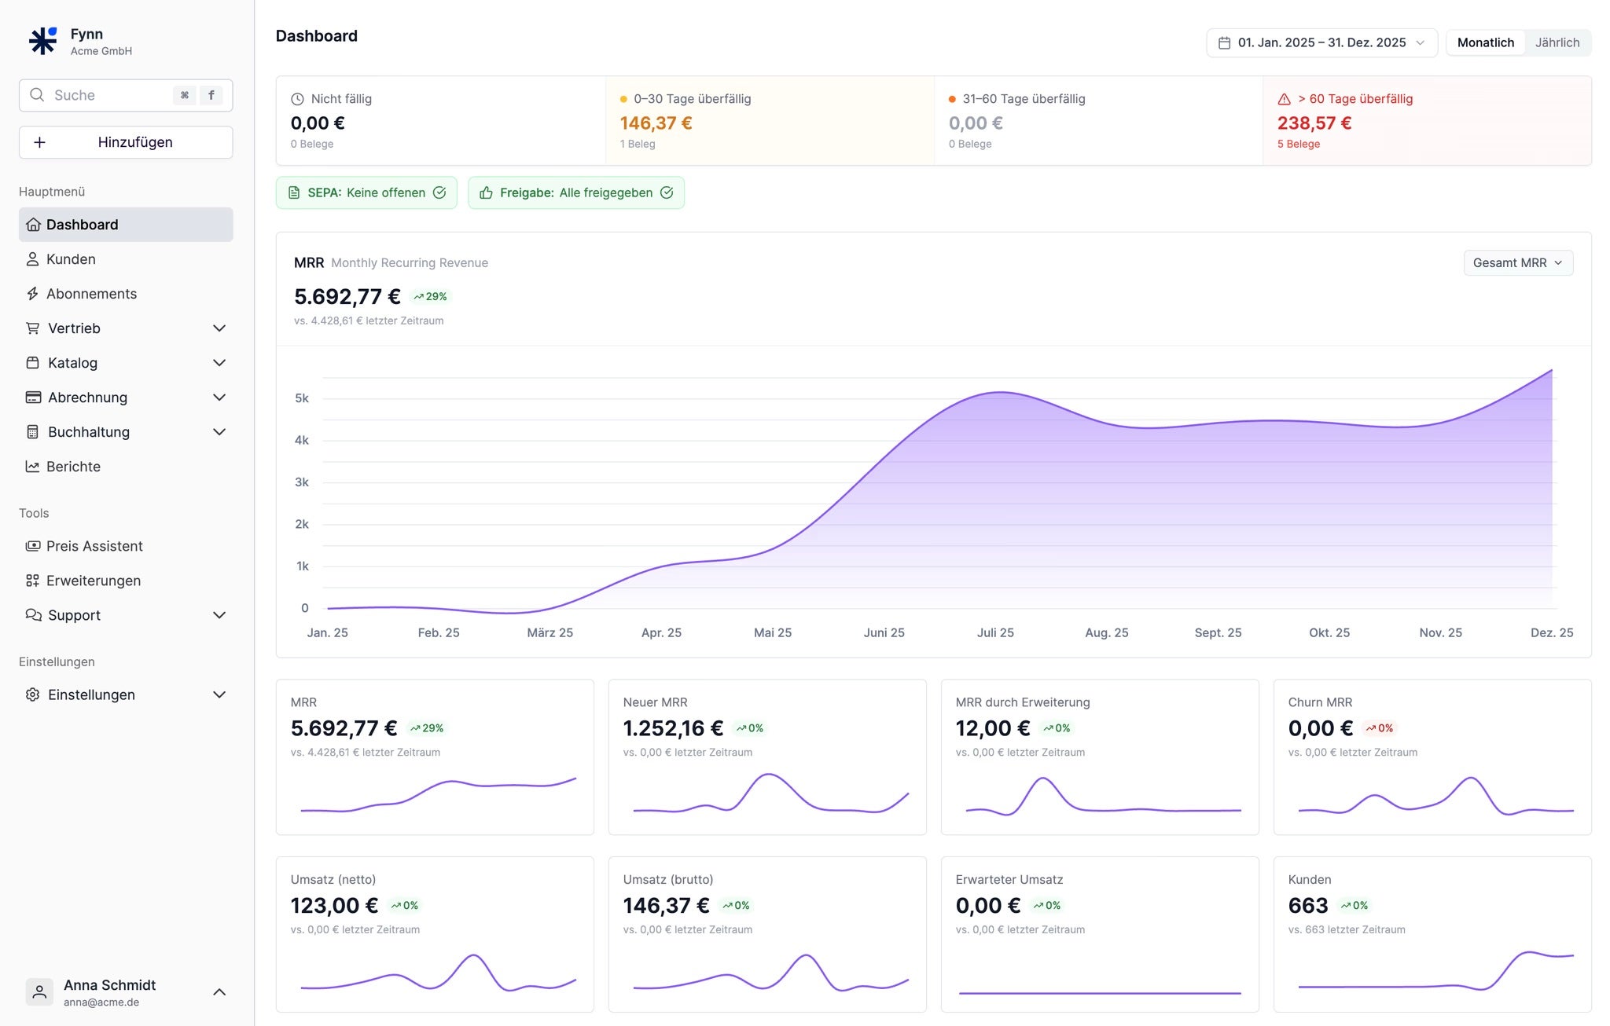Expand the Buchhaltung section chevron
The width and height of the screenshot is (1610, 1026).
[x=219, y=432]
